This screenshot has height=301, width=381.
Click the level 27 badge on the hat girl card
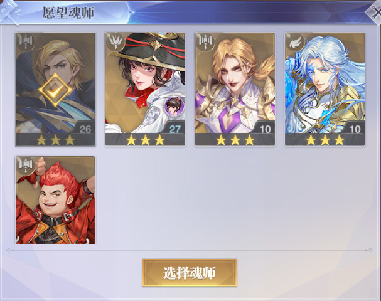click(x=174, y=129)
